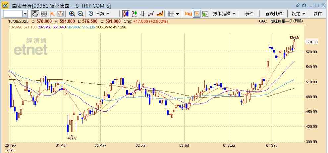328x153 pixels.
Task: Select the orange arrow drawing tool
Action: (52, 14)
